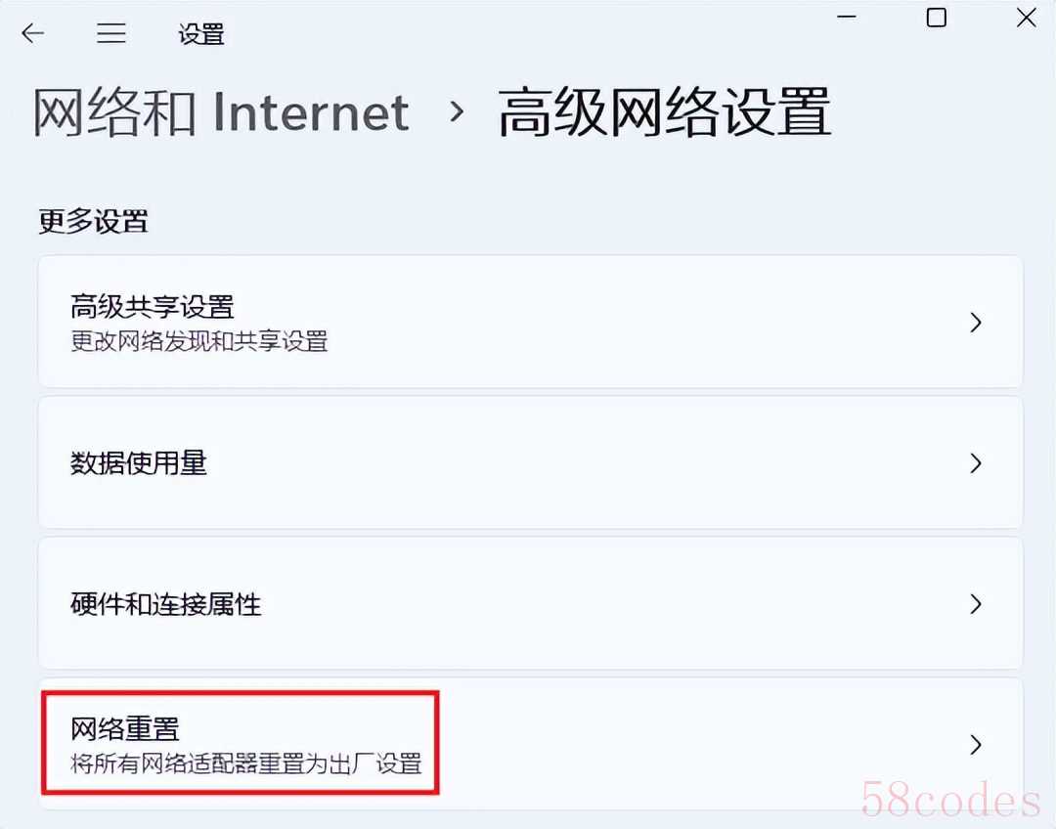This screenshot has width=1056, height=829.
Task: Click the 更多设置 section label
Action: click(93, 222)
